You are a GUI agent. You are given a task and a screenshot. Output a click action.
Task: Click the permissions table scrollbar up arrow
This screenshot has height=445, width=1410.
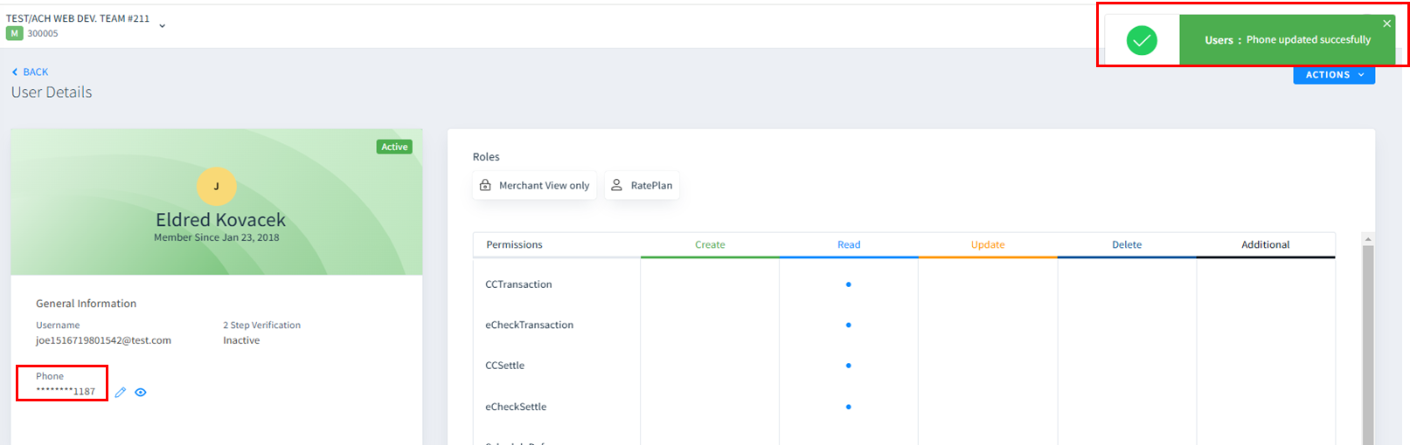(1368, 239)
